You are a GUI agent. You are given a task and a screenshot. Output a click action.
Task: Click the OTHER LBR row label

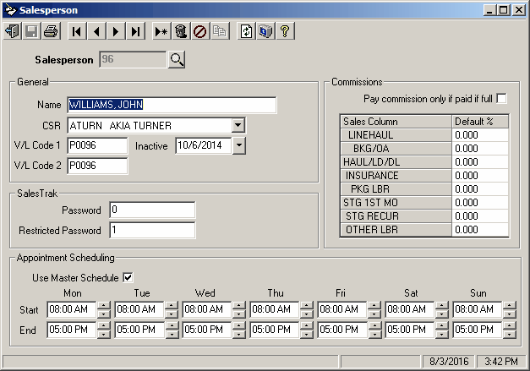coord(396,229)
